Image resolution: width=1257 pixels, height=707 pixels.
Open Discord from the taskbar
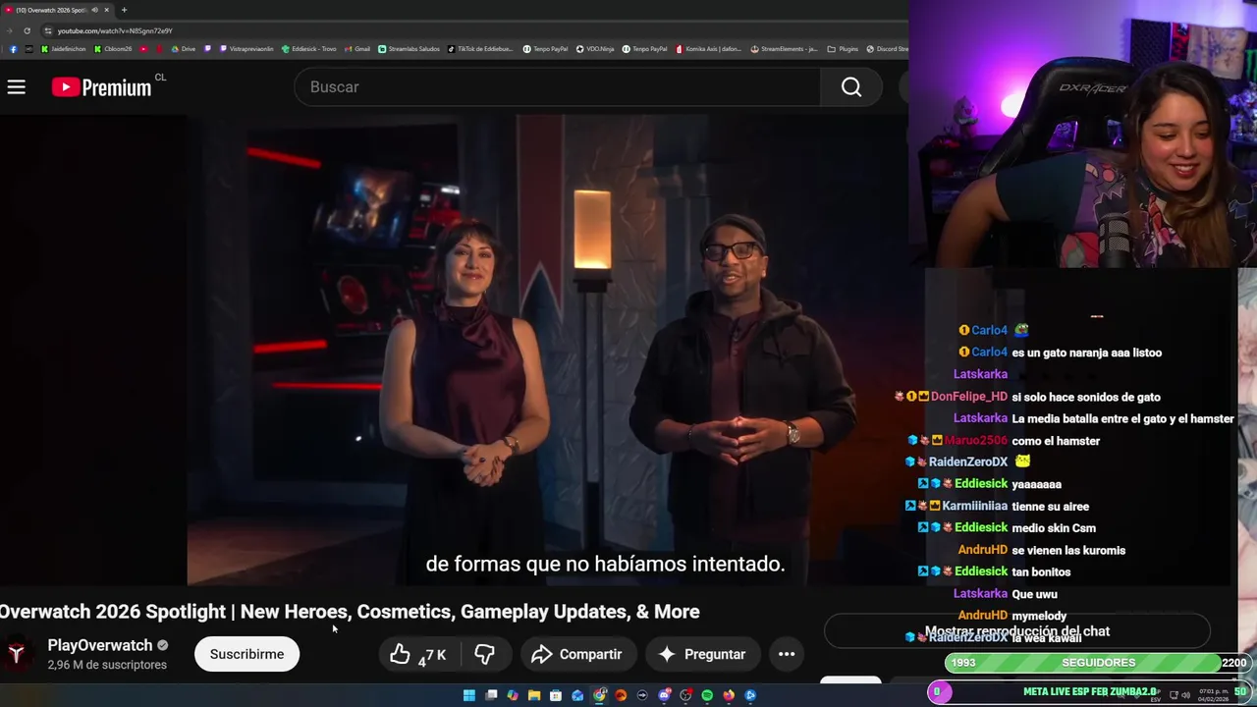click(x=664, y=695)
